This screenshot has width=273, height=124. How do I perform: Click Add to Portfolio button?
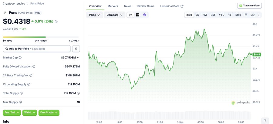coord(37,49)
